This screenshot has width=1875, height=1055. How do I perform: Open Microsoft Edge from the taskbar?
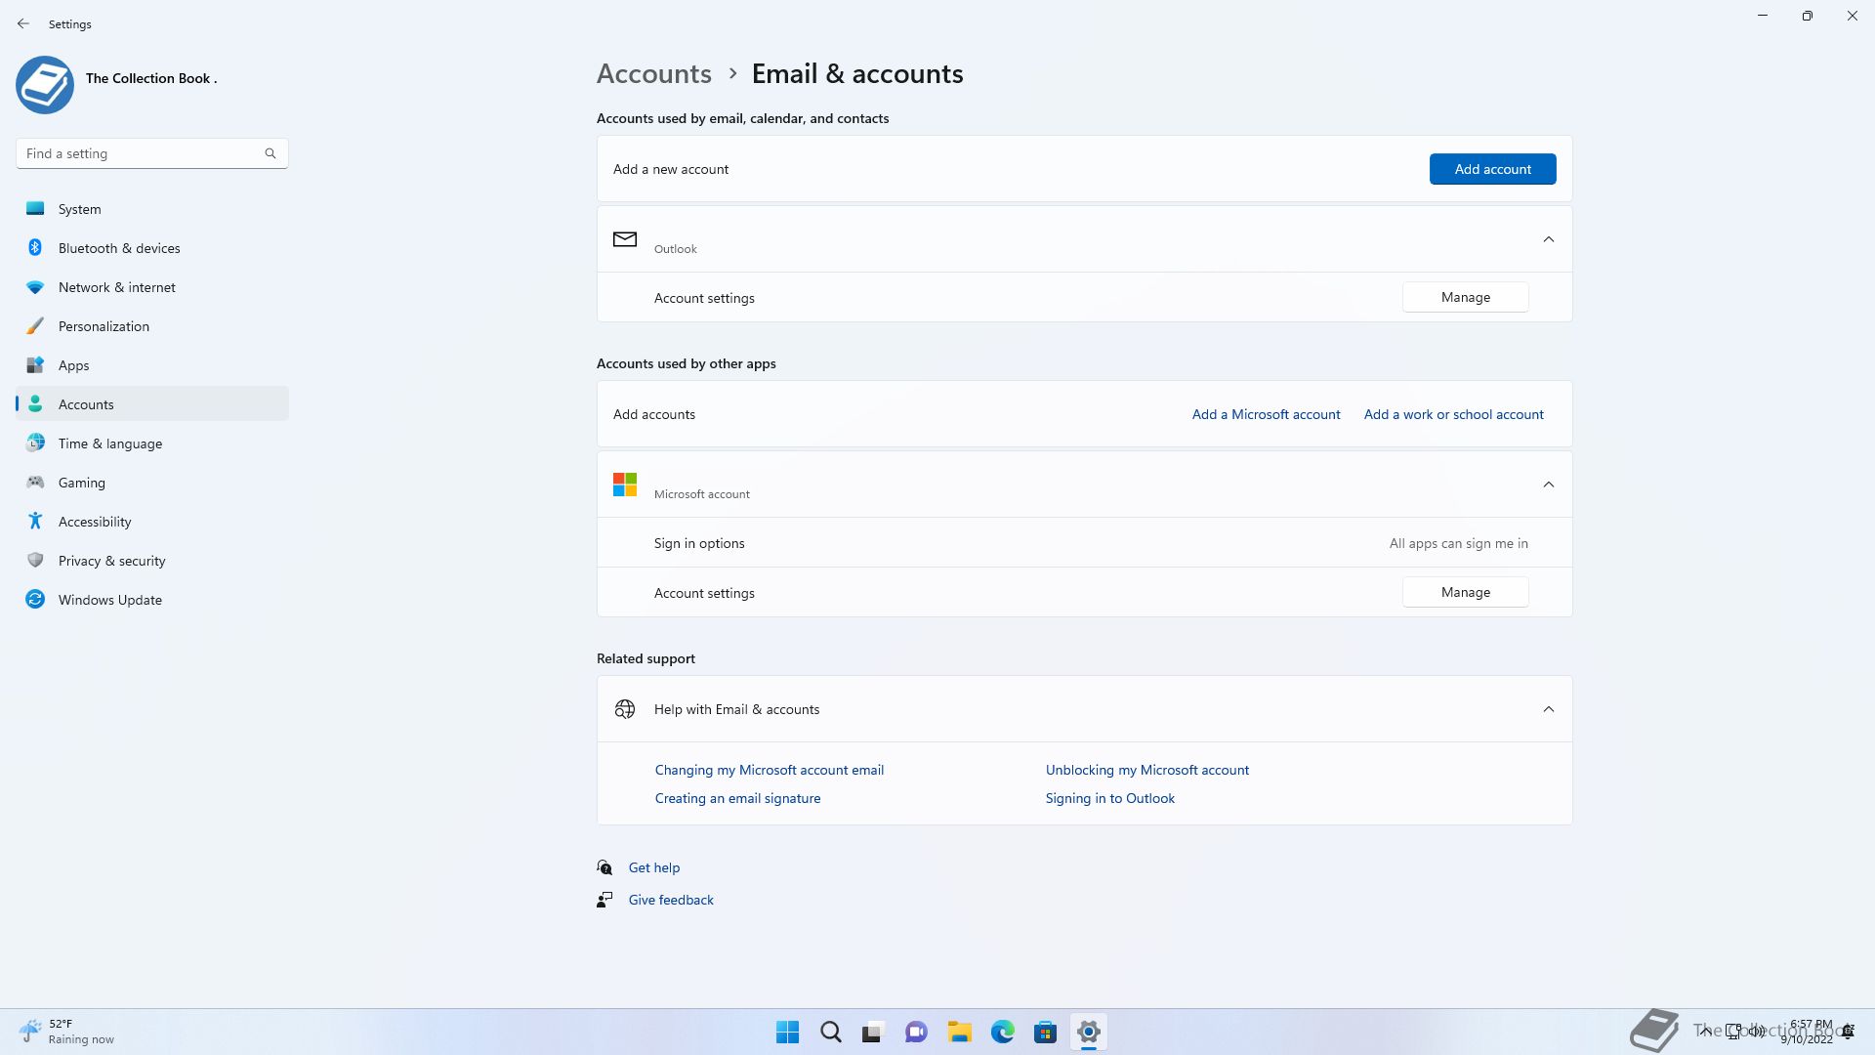(1002, 1032)
